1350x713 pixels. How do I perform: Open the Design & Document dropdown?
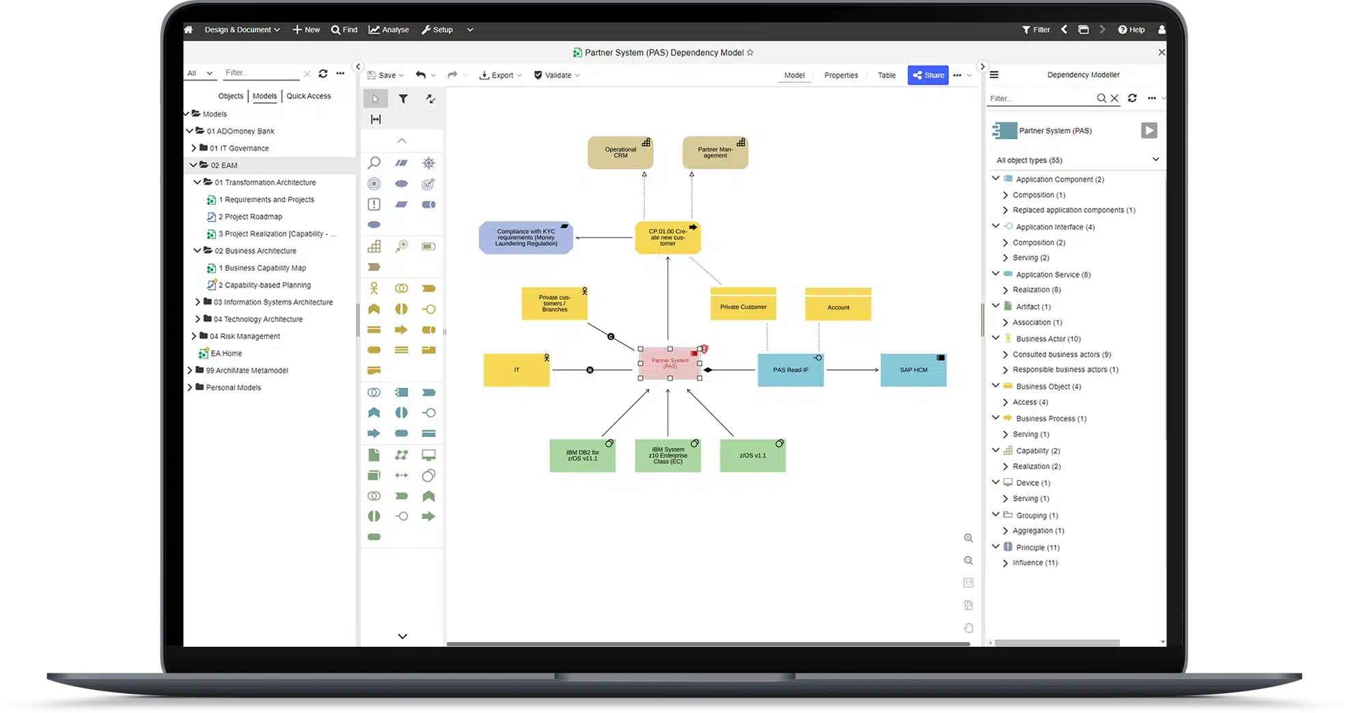242,29
